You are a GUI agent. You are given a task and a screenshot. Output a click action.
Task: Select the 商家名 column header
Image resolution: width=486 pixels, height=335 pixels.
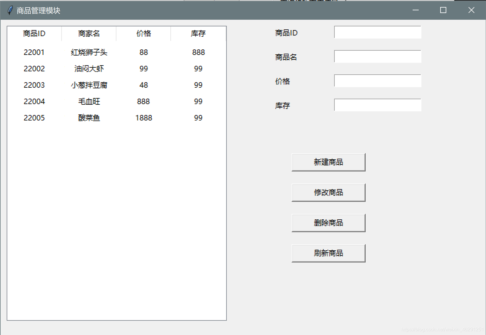[89, 33]
